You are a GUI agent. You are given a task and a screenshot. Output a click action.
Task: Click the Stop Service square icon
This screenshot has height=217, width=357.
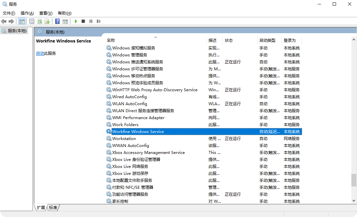click(x=83, y=21)
